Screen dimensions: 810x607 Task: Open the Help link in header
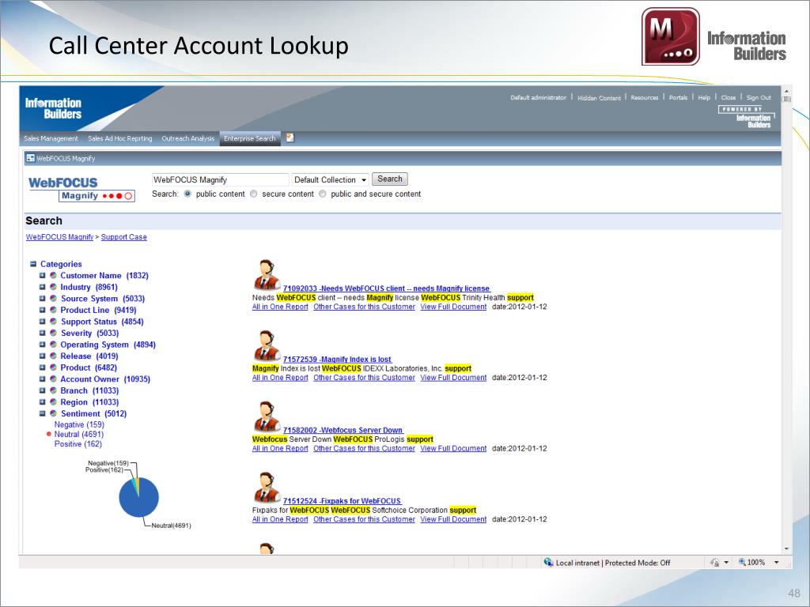[704, 97]
